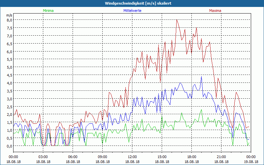Click the 19.08.18 date label
264x165 pixels.
[x=251, y=162]
